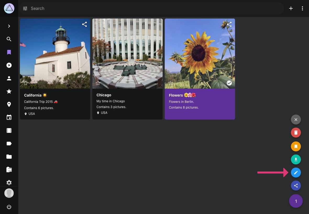Open the Settings page
This screenshot has width=309, height=214.
click(9, 182)
